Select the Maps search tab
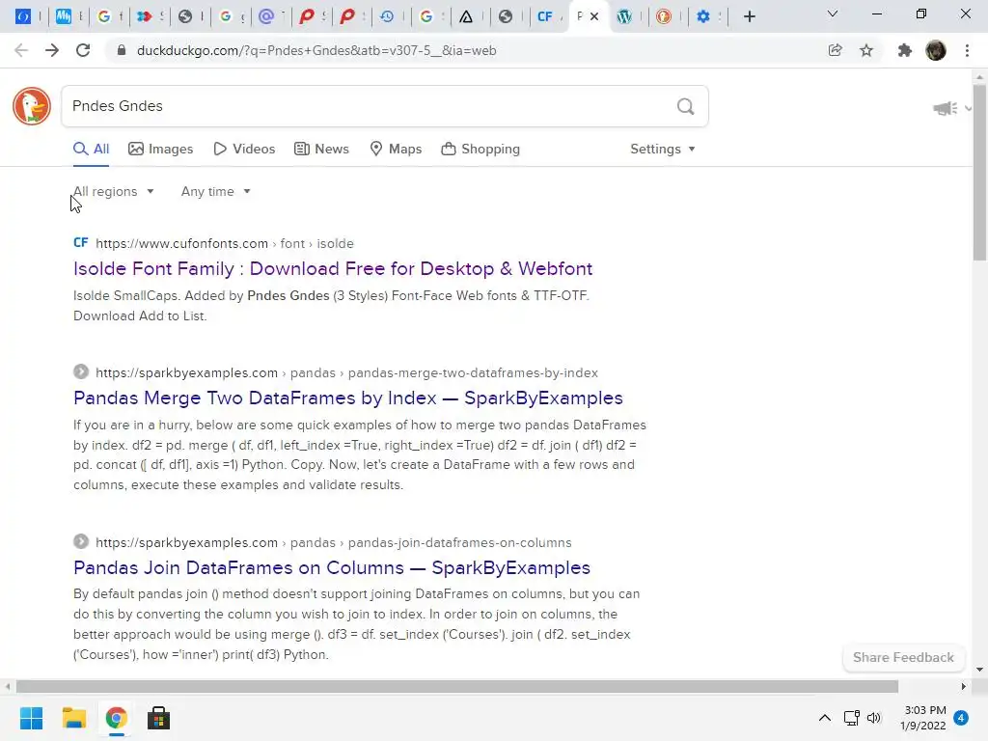Image resolution: width=988 pixels, height=741 pixels. coord(396,150)
